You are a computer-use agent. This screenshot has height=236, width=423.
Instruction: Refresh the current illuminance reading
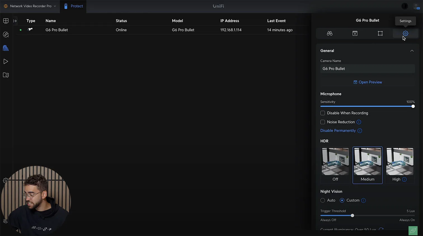click(381, 229)
